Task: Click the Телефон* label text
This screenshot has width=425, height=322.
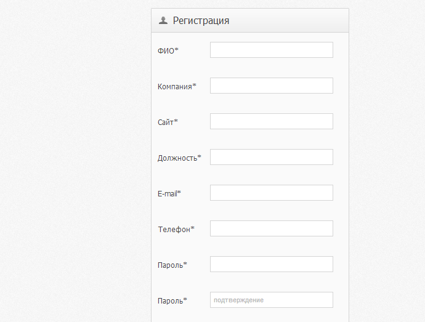Action: 176,229
